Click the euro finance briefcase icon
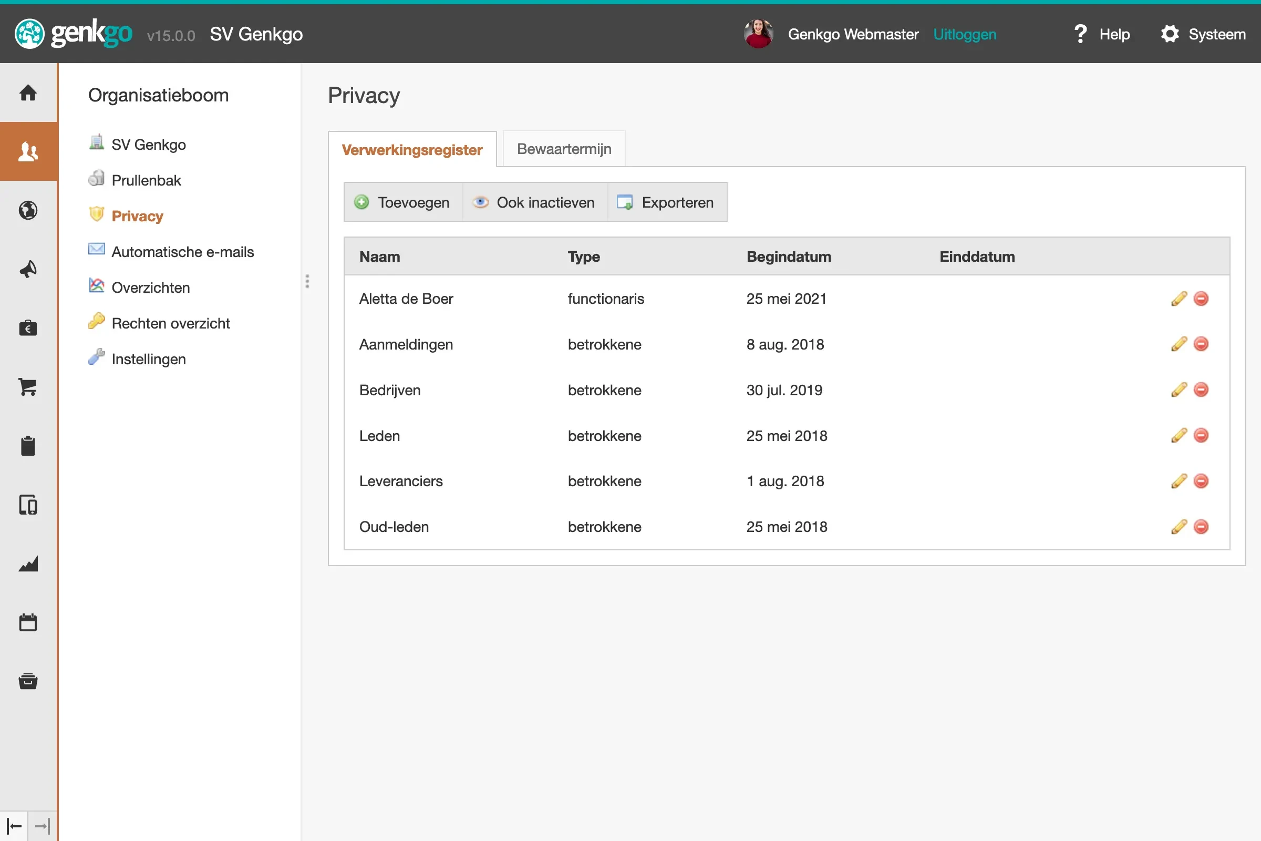 pos(28,327)
